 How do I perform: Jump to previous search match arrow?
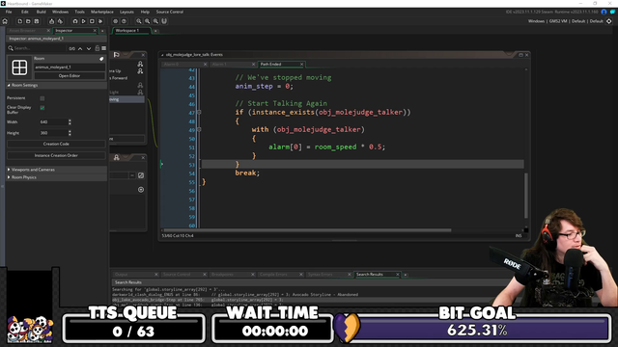click(80, 48)
